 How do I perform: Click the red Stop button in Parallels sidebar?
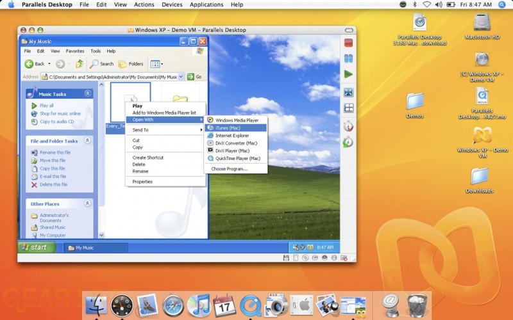348,43
